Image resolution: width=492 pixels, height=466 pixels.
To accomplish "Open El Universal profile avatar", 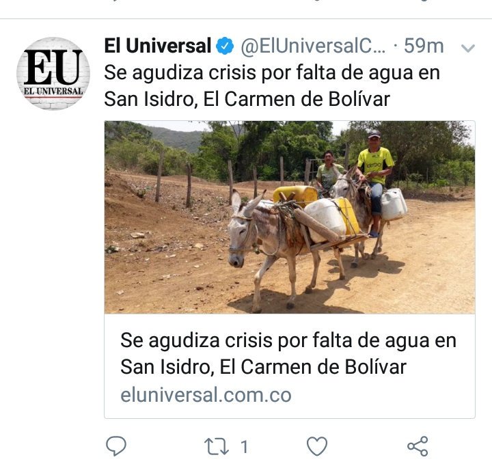I will 53,74.
